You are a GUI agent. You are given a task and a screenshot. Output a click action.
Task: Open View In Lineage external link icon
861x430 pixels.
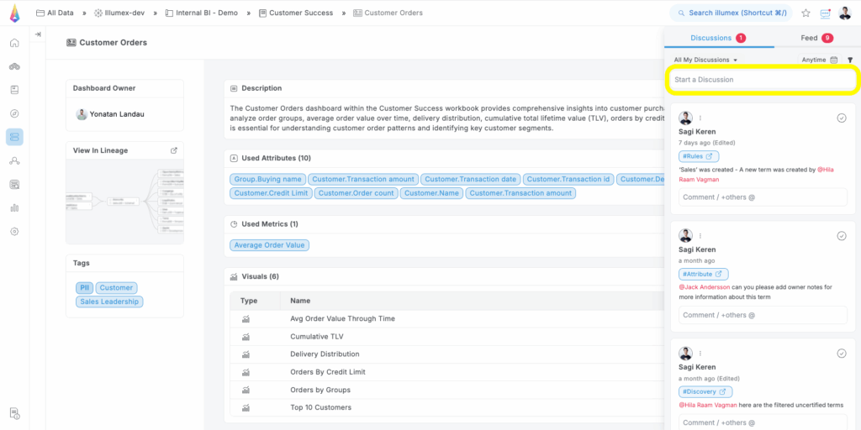point(174,150)
